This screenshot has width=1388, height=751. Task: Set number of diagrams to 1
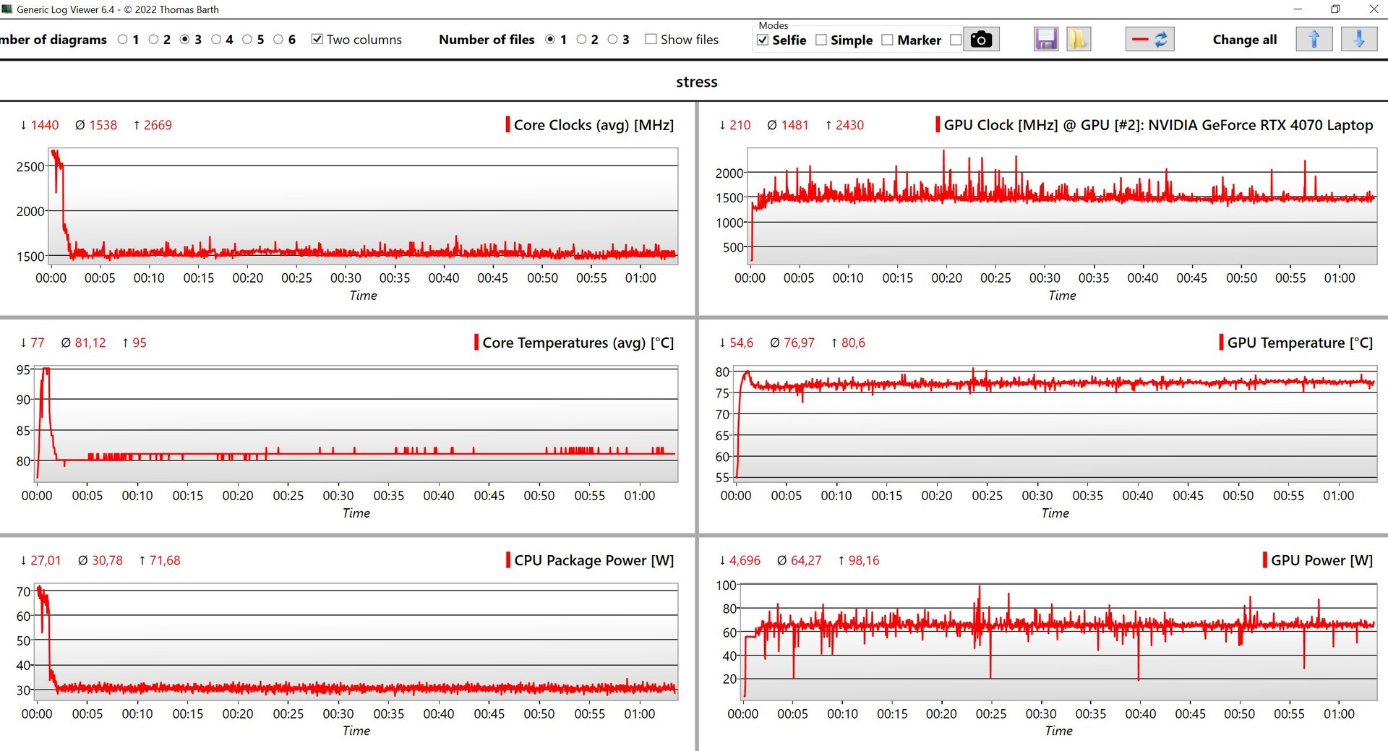point(122,40)
